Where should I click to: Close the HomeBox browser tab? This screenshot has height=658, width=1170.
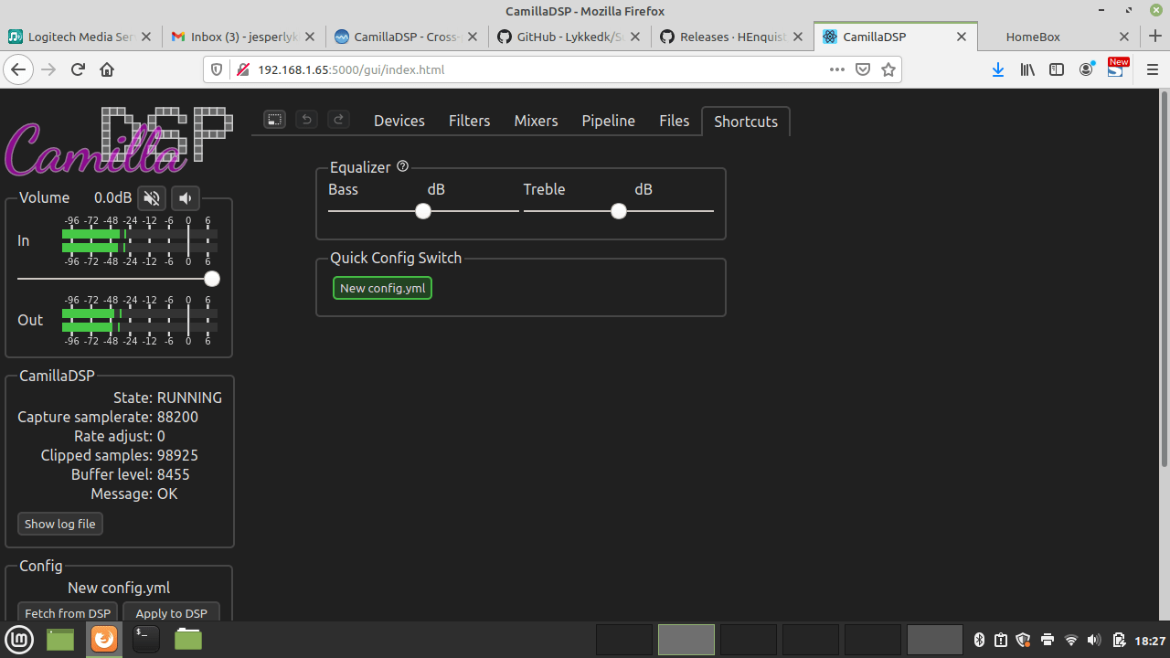click(1124, 37)
